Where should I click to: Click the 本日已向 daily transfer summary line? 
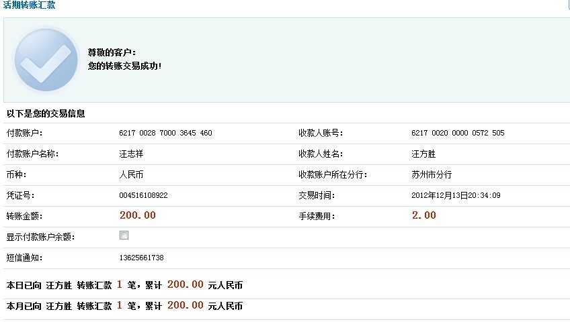124,285
